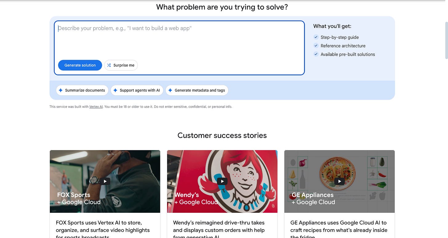Click the Customer success stories heading

coord(222,135)
